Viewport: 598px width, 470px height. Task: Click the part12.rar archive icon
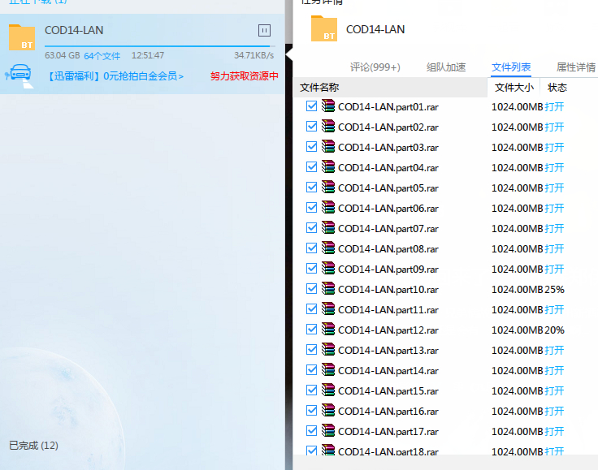(x=328, y=329)
